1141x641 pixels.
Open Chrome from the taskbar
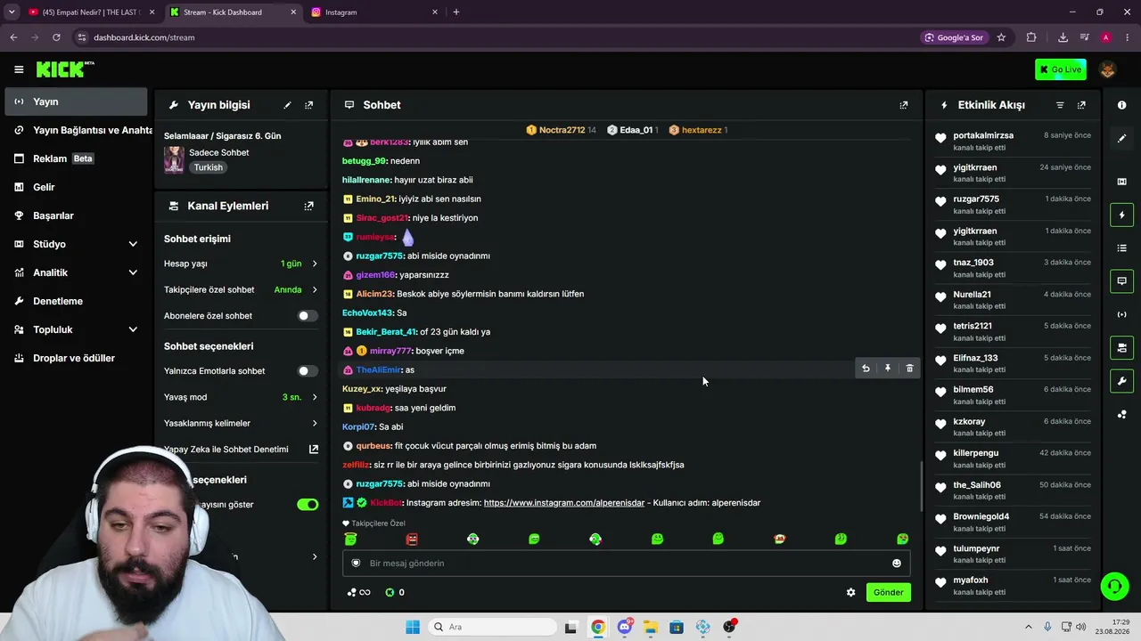(x=598, y=627)
